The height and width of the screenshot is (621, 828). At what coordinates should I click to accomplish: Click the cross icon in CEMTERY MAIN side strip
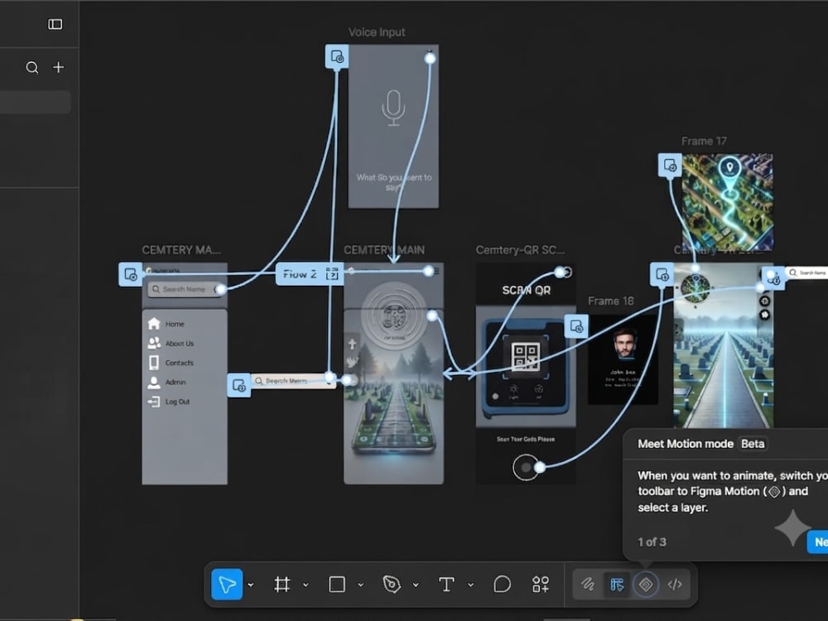click(x=352, y=344)
